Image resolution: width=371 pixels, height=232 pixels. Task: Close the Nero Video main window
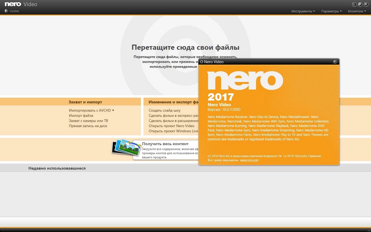366,4
